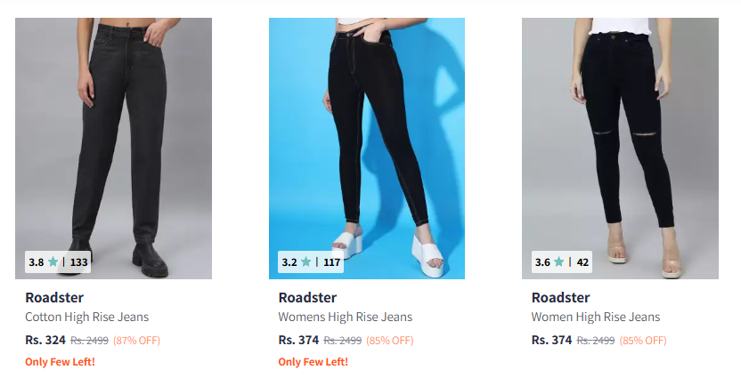
Task: Open the Womens High Rise Jeans blue-background image
Action: pyautogui.click(x=367, y=149)
